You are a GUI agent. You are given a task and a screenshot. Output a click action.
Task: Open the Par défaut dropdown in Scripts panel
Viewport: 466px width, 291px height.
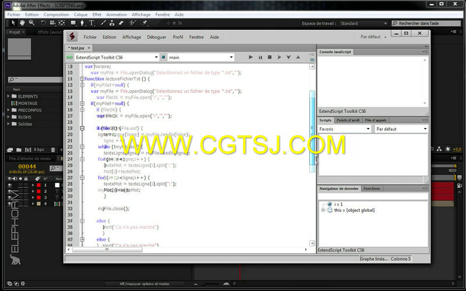click(x=401, y=129)
